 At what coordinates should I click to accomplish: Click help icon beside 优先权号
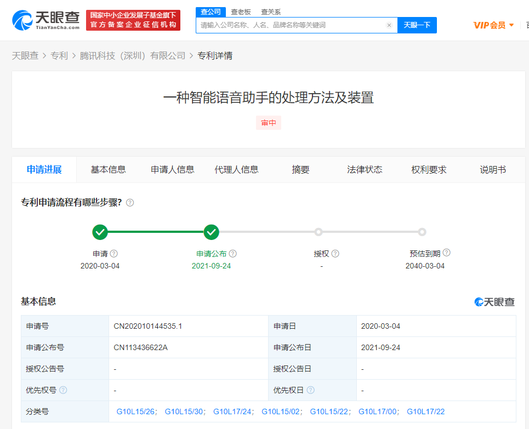[x=63, y=390]
